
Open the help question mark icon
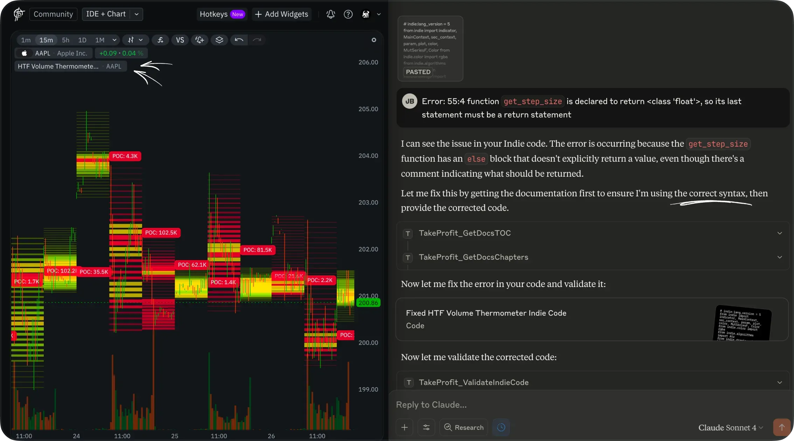[348, 14]
